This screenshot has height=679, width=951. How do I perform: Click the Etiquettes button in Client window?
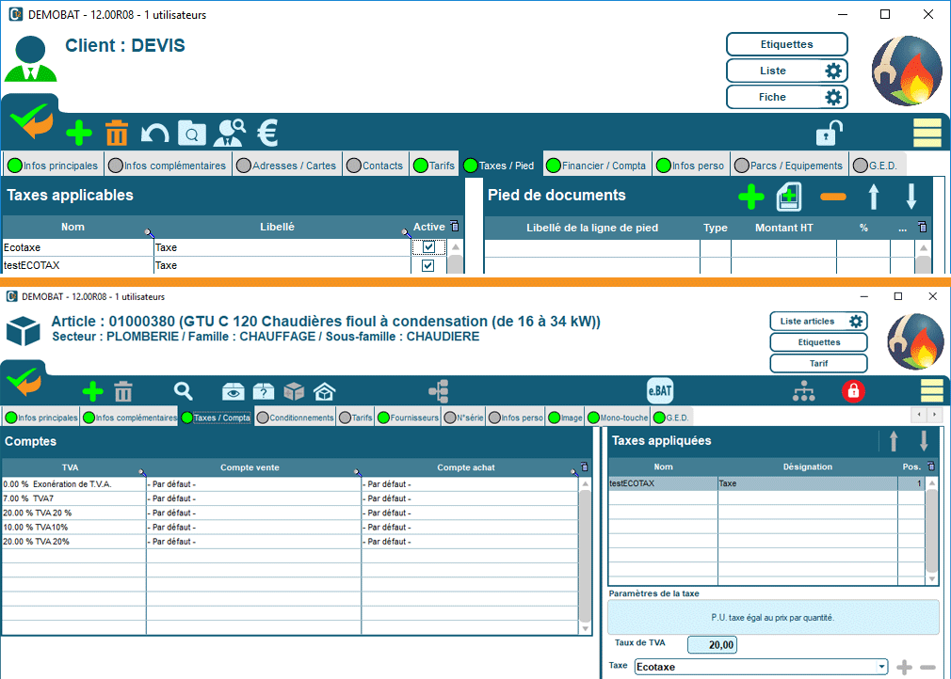786,44
